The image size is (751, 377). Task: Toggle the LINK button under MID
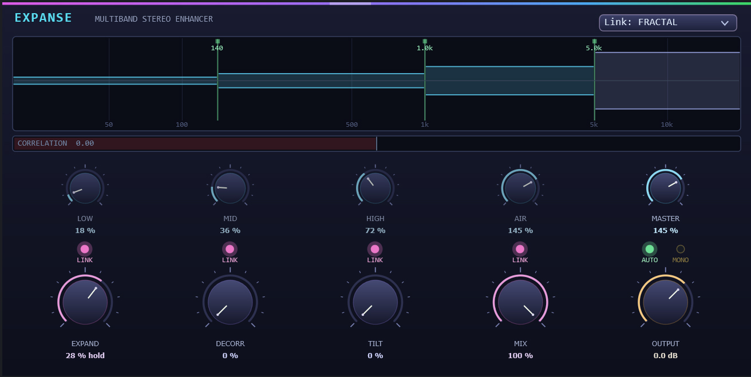[230, 249]
